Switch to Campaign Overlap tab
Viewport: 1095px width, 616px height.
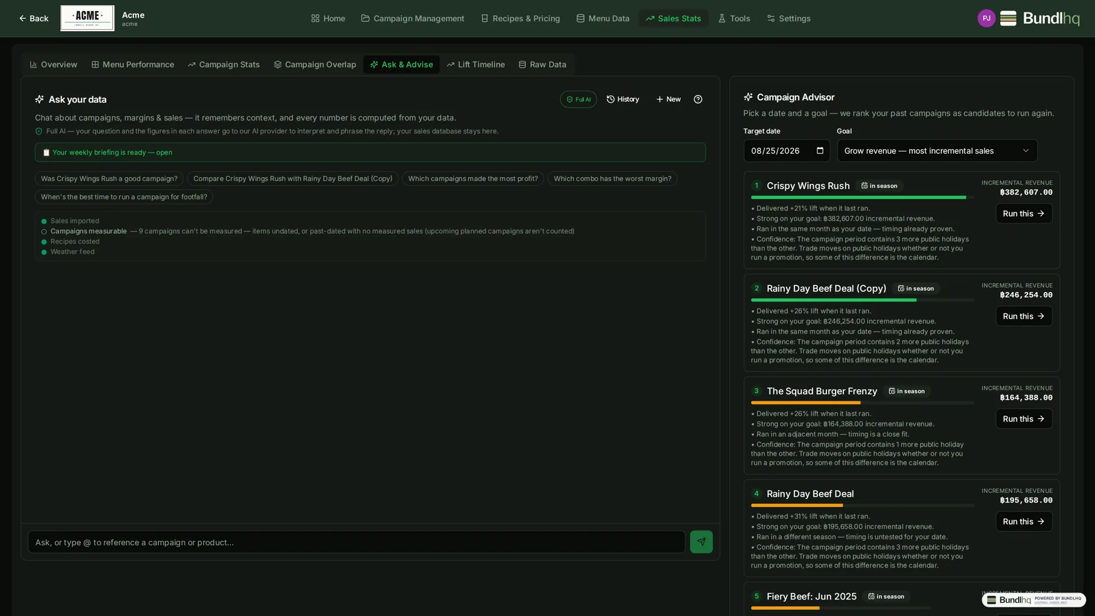coord(315,64)
